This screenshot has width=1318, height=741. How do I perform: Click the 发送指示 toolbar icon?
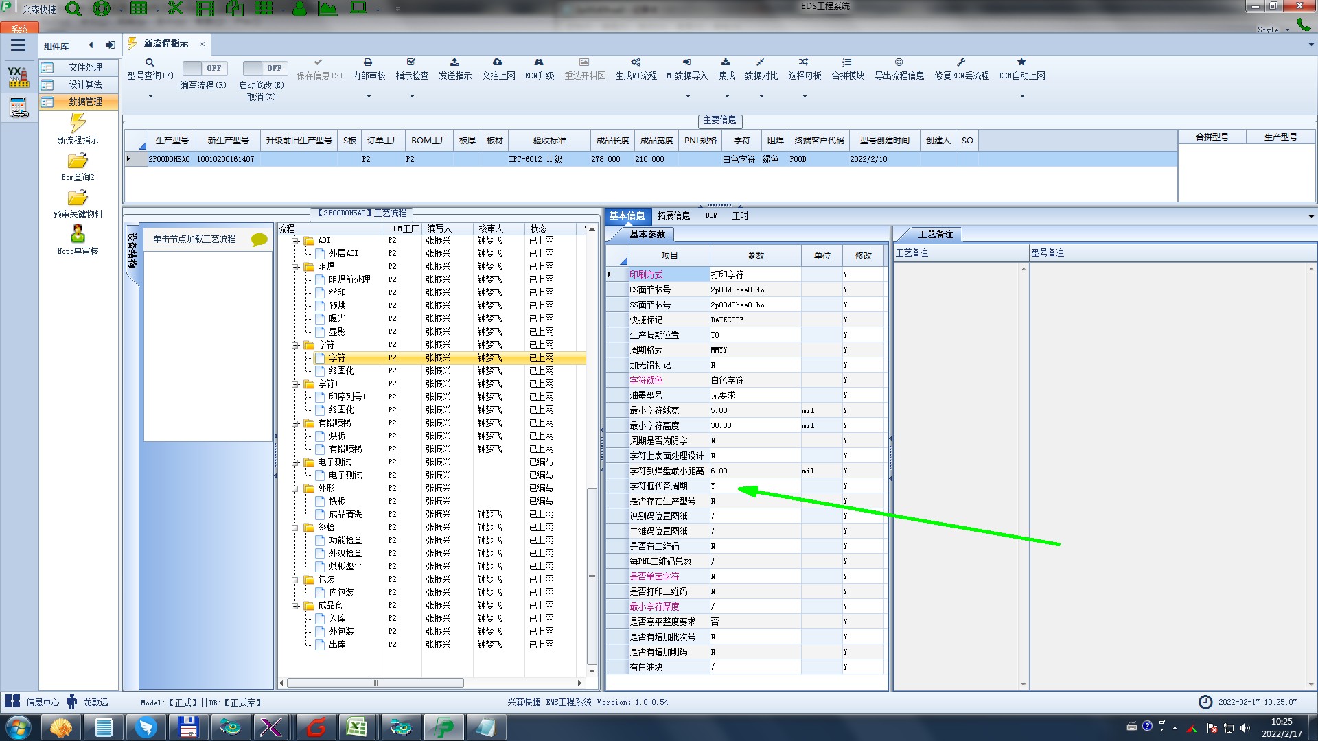(x=454, y=62)
